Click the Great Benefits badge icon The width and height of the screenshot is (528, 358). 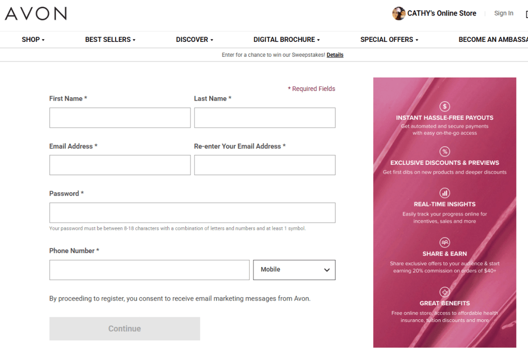pyautogui.click(x=444, y=292)
